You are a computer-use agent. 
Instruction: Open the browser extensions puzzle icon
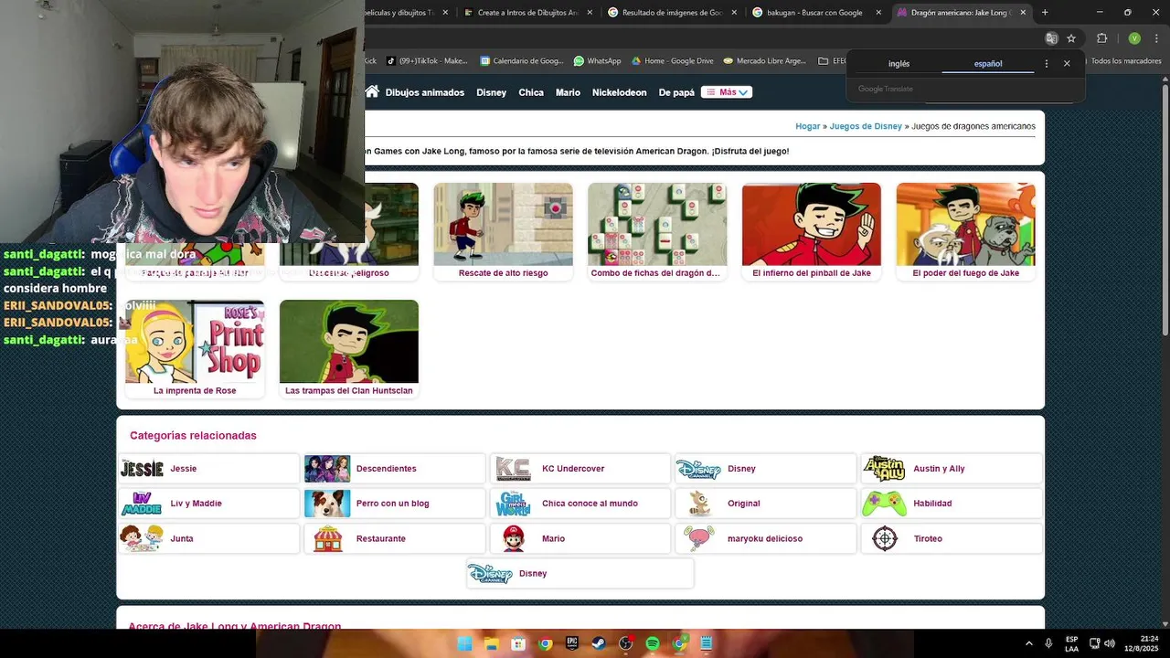tap(1101, 38)
